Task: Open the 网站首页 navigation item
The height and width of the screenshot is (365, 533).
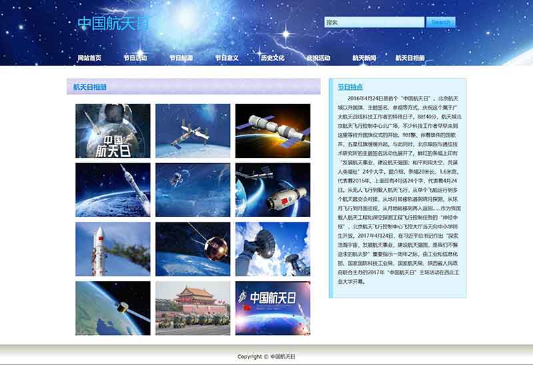Action: point(89,58)
